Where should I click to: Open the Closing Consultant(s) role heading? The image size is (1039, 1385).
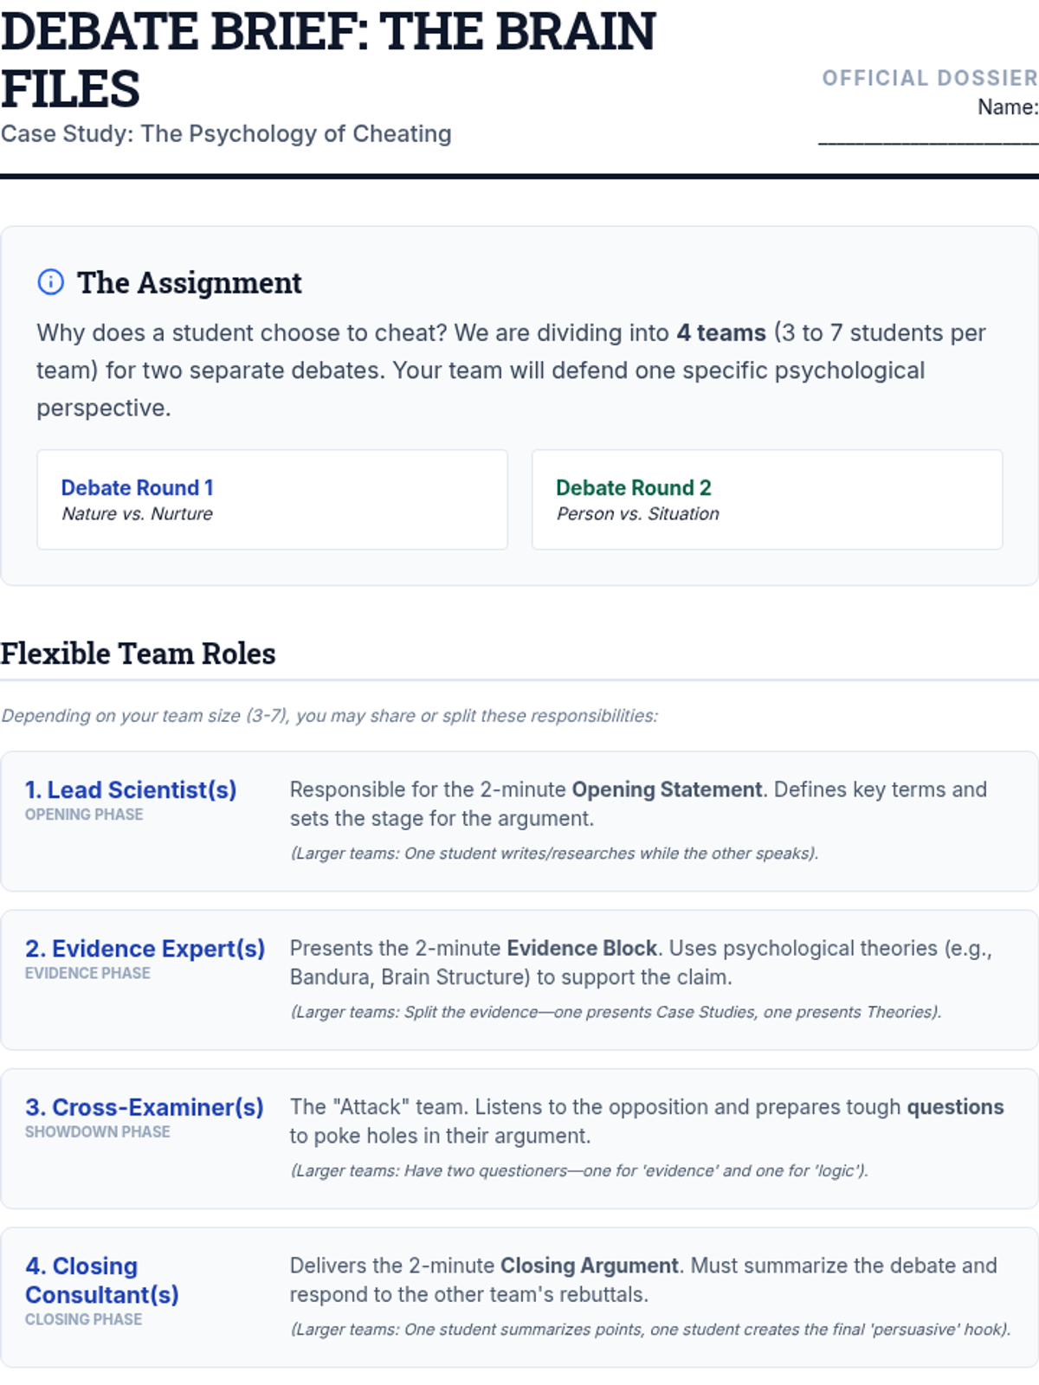pos(102,1280)
